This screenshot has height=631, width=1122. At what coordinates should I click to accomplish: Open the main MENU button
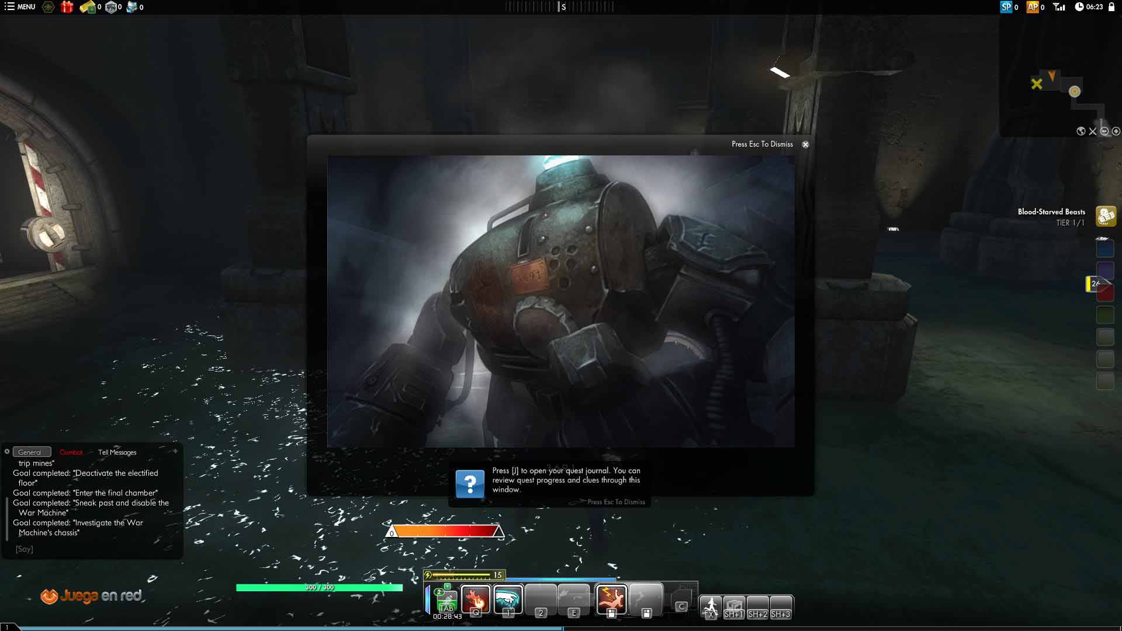pos(20,7)
